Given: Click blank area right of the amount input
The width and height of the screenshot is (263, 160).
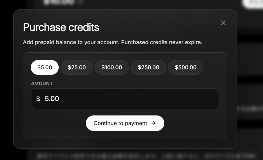Looking at the screenshot, I should (x=223, y=99).
